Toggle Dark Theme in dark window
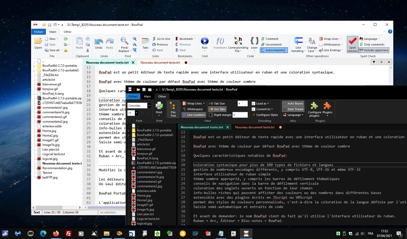407x239 pixels. [293, 109]
